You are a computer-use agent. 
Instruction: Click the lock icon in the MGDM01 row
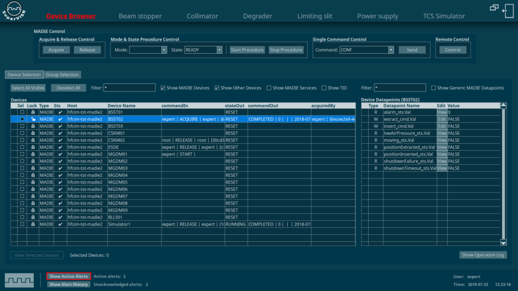pyautogui.click(x=33, y=154)
